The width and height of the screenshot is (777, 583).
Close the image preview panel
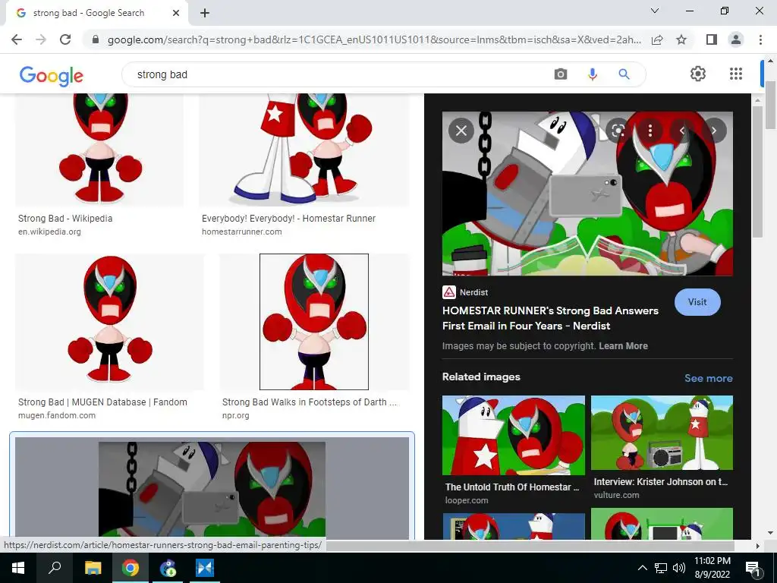461,131
